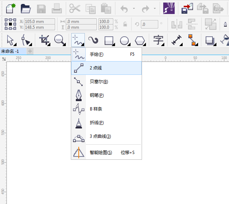Select the Drop Shadow tool
The width and height of the screenshot is (229, 204).
pyautogui.click(x=210, y=41)
